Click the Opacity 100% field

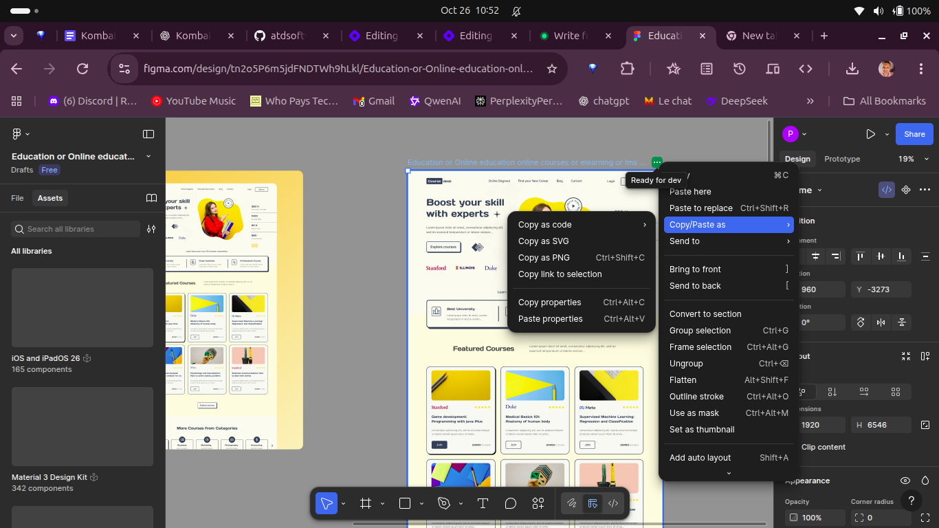[x=815, y=518]
